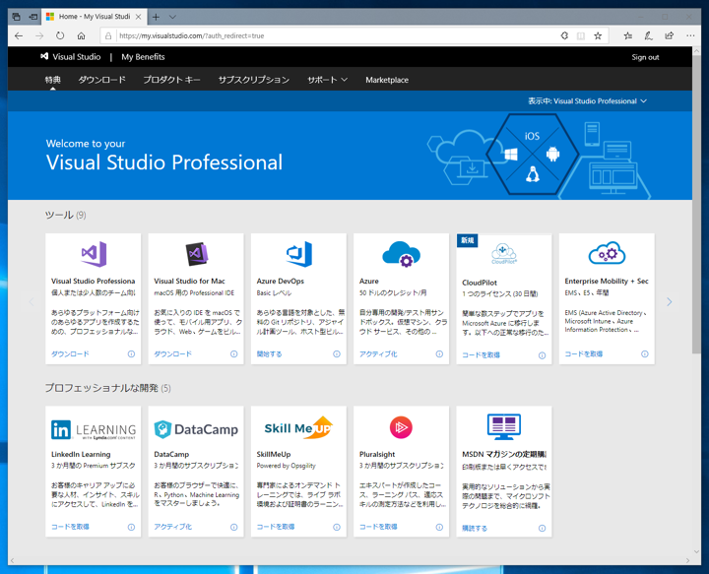Open the ダウンロード navigation tab
The width and height of the screenshot is (709, 574).
(x=101, y=80)
